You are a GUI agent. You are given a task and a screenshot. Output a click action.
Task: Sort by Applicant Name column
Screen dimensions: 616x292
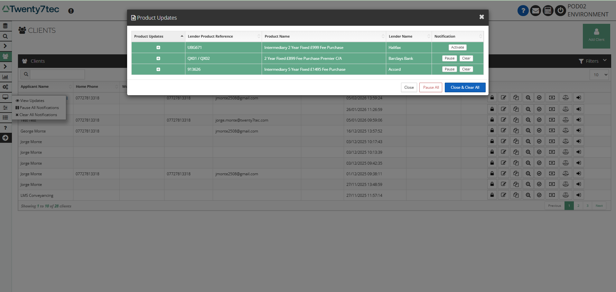(x=46, y=87)
